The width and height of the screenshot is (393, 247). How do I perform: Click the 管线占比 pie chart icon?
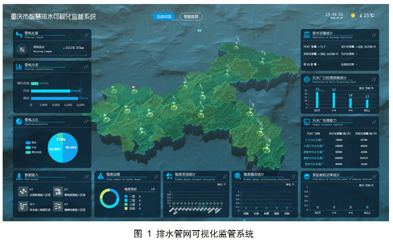coord(19,121)
